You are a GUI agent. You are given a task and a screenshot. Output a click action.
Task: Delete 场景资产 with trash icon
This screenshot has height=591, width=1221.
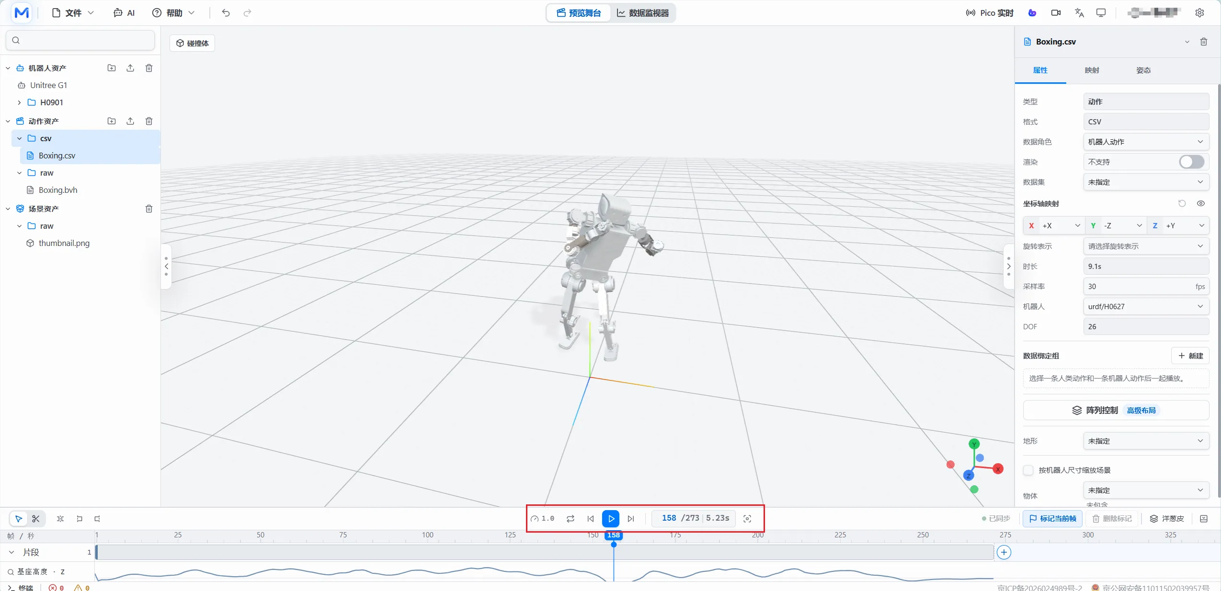click(x=149, y=209)
